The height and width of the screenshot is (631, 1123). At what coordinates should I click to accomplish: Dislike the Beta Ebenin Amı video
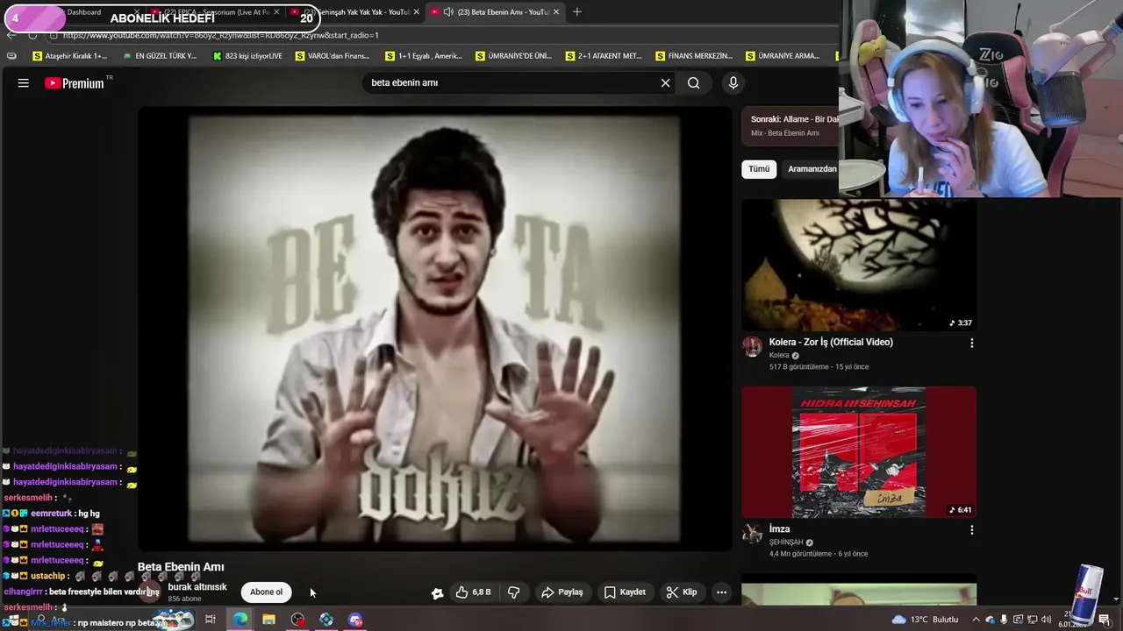[513, 592]
